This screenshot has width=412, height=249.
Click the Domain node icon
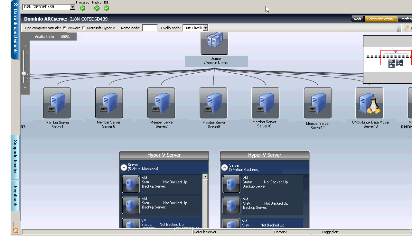214,43
